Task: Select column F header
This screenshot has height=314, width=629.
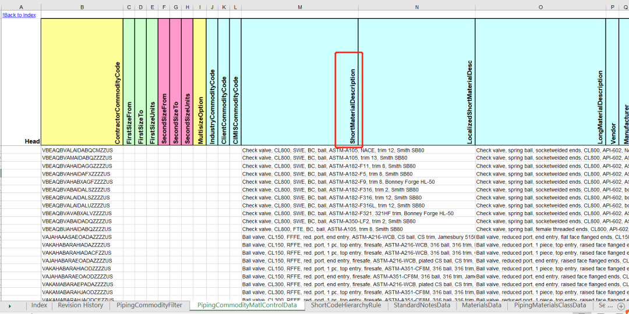Action: click(164, 7)
